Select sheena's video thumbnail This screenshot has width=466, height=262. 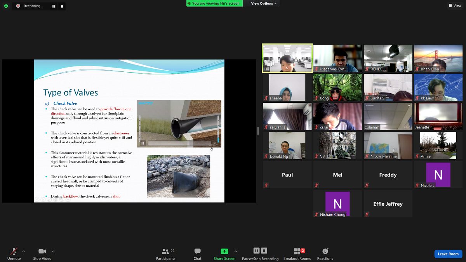click(287, 87)
